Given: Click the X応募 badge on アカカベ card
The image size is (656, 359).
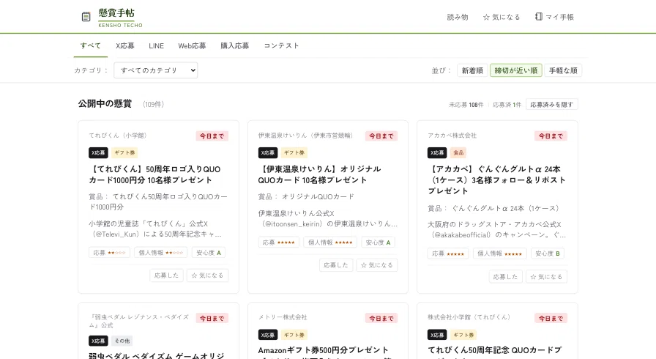Looking at the screenshot, I should click(x=437, y=152).
